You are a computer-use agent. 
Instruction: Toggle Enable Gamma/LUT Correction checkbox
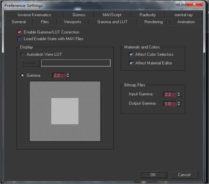[x=19, y=32]
